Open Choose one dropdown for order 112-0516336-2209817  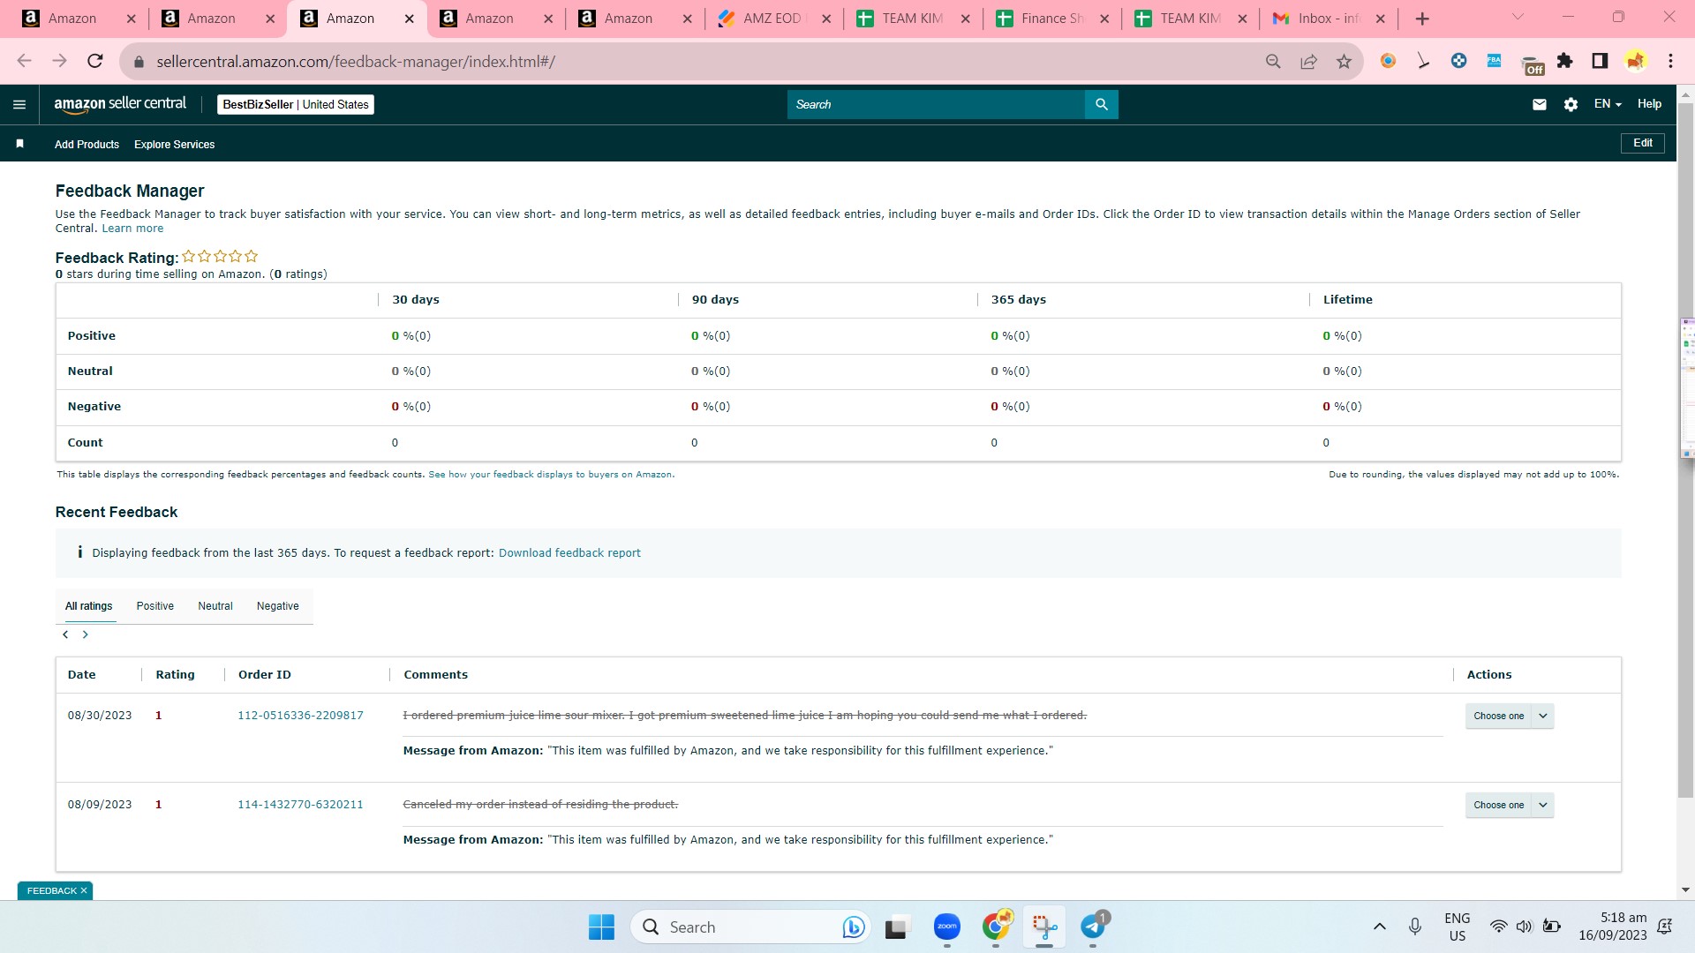(1509, 716)
